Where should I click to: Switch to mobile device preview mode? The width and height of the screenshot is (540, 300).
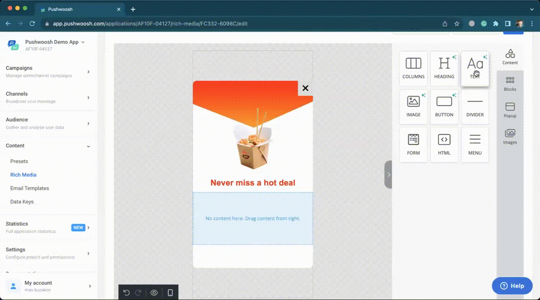point(170,292)
